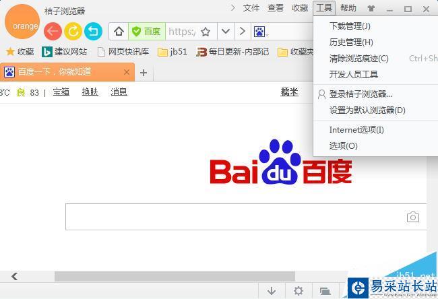Image resolution: width=438 pixels, height=299 pixels.
Task: Click the orange browser logo avatar
Action: (x=22, y=22)
